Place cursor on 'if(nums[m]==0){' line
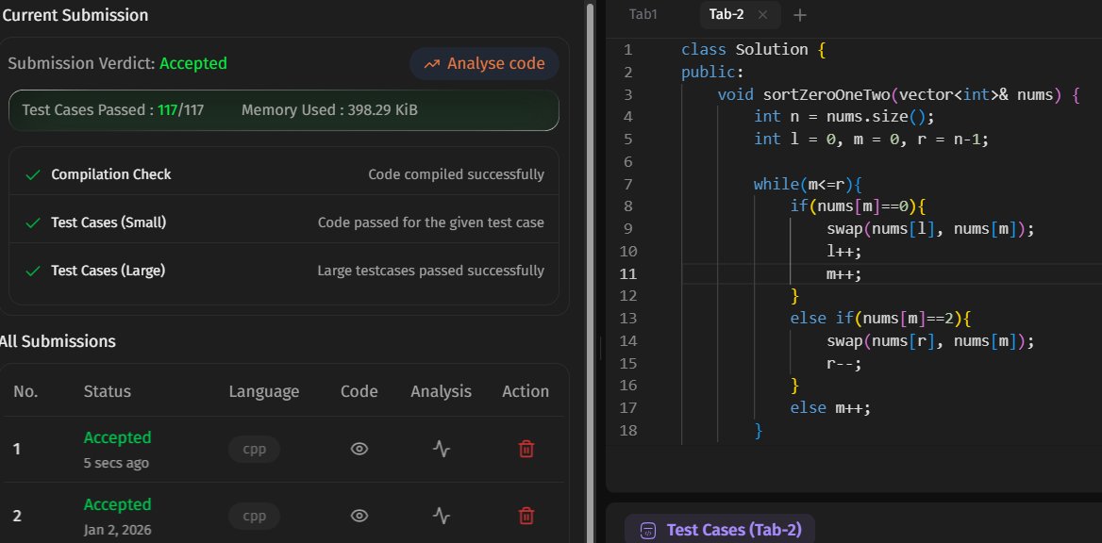The height and width of the screenshot is (543, 1102). coord(859,206)
